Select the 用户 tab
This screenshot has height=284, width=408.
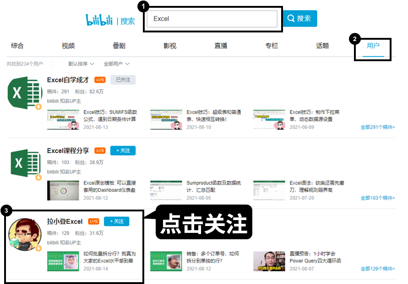point(373,46)
